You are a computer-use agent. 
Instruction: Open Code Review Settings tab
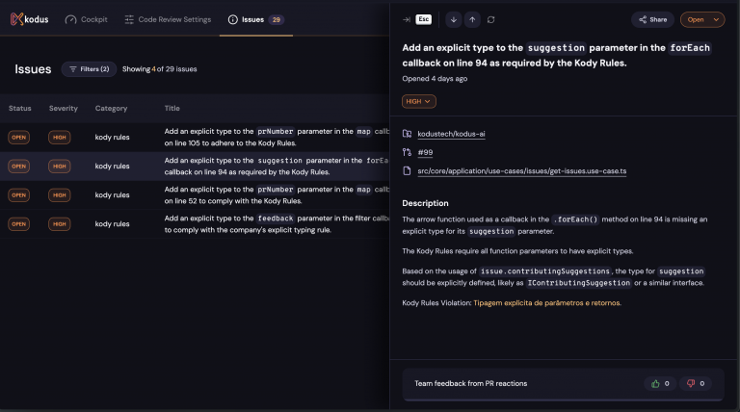pos(168,19)
